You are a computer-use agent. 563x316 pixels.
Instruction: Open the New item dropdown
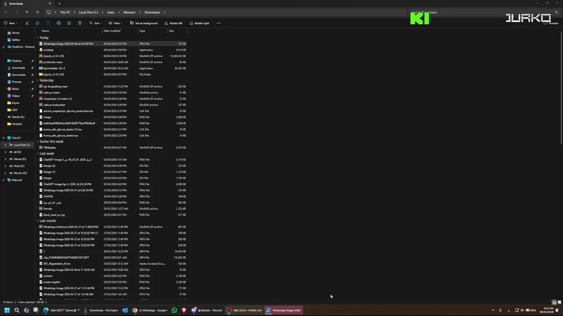pos(11,23)
